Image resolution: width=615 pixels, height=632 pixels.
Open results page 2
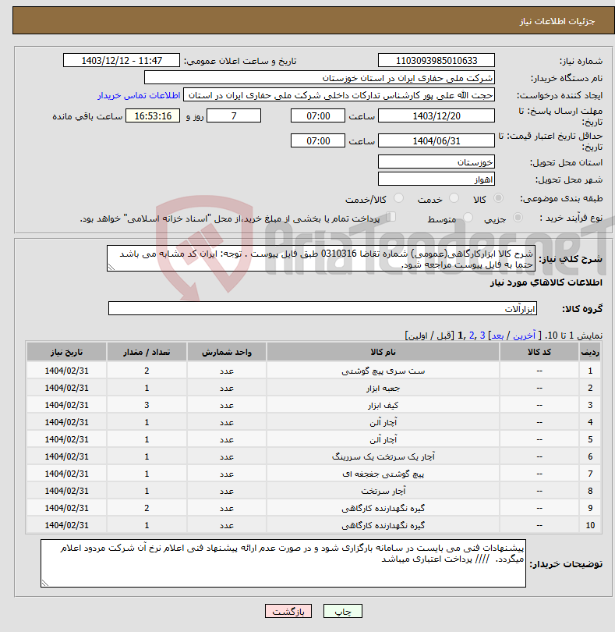(x=472, y=336)
